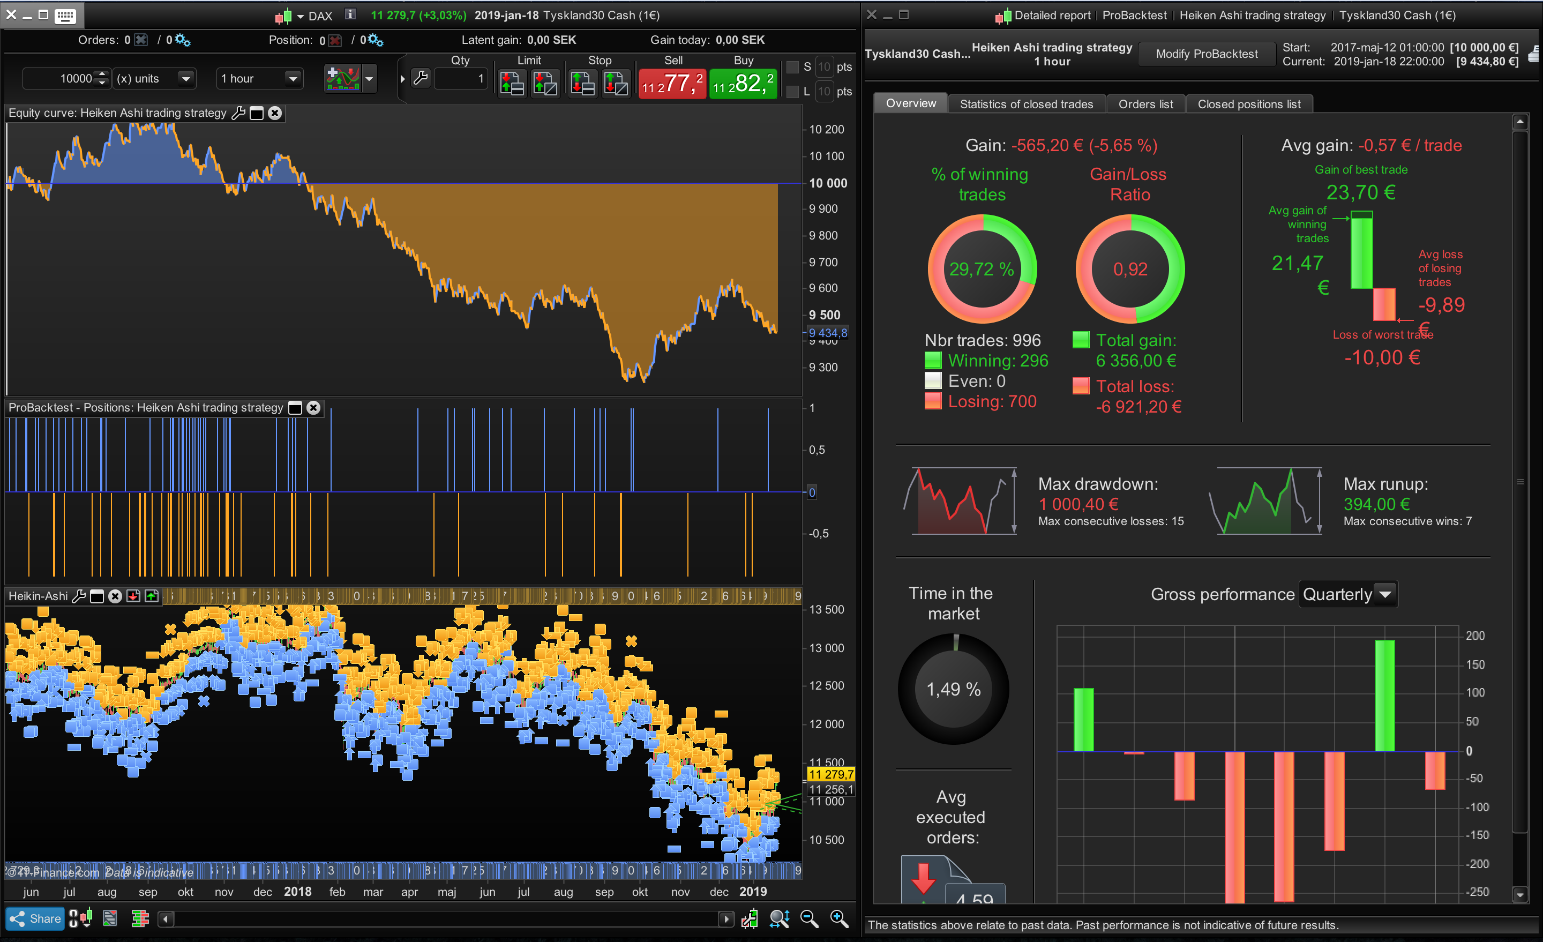
Task: Open the Equity curve settings wrench
Action: 238,113
